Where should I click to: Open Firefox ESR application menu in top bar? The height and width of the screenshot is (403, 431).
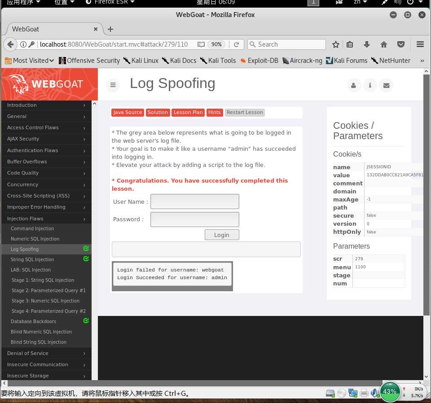(110, 2)
